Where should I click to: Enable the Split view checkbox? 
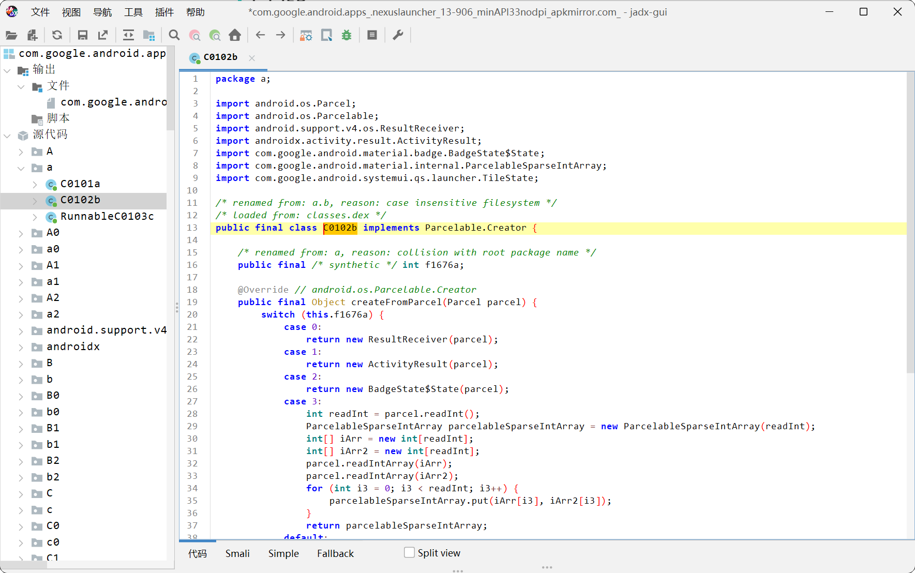[x=409, y=553]
